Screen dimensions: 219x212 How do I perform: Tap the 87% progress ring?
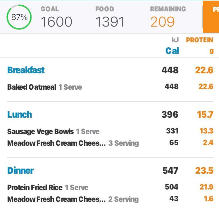click(19, 17)
